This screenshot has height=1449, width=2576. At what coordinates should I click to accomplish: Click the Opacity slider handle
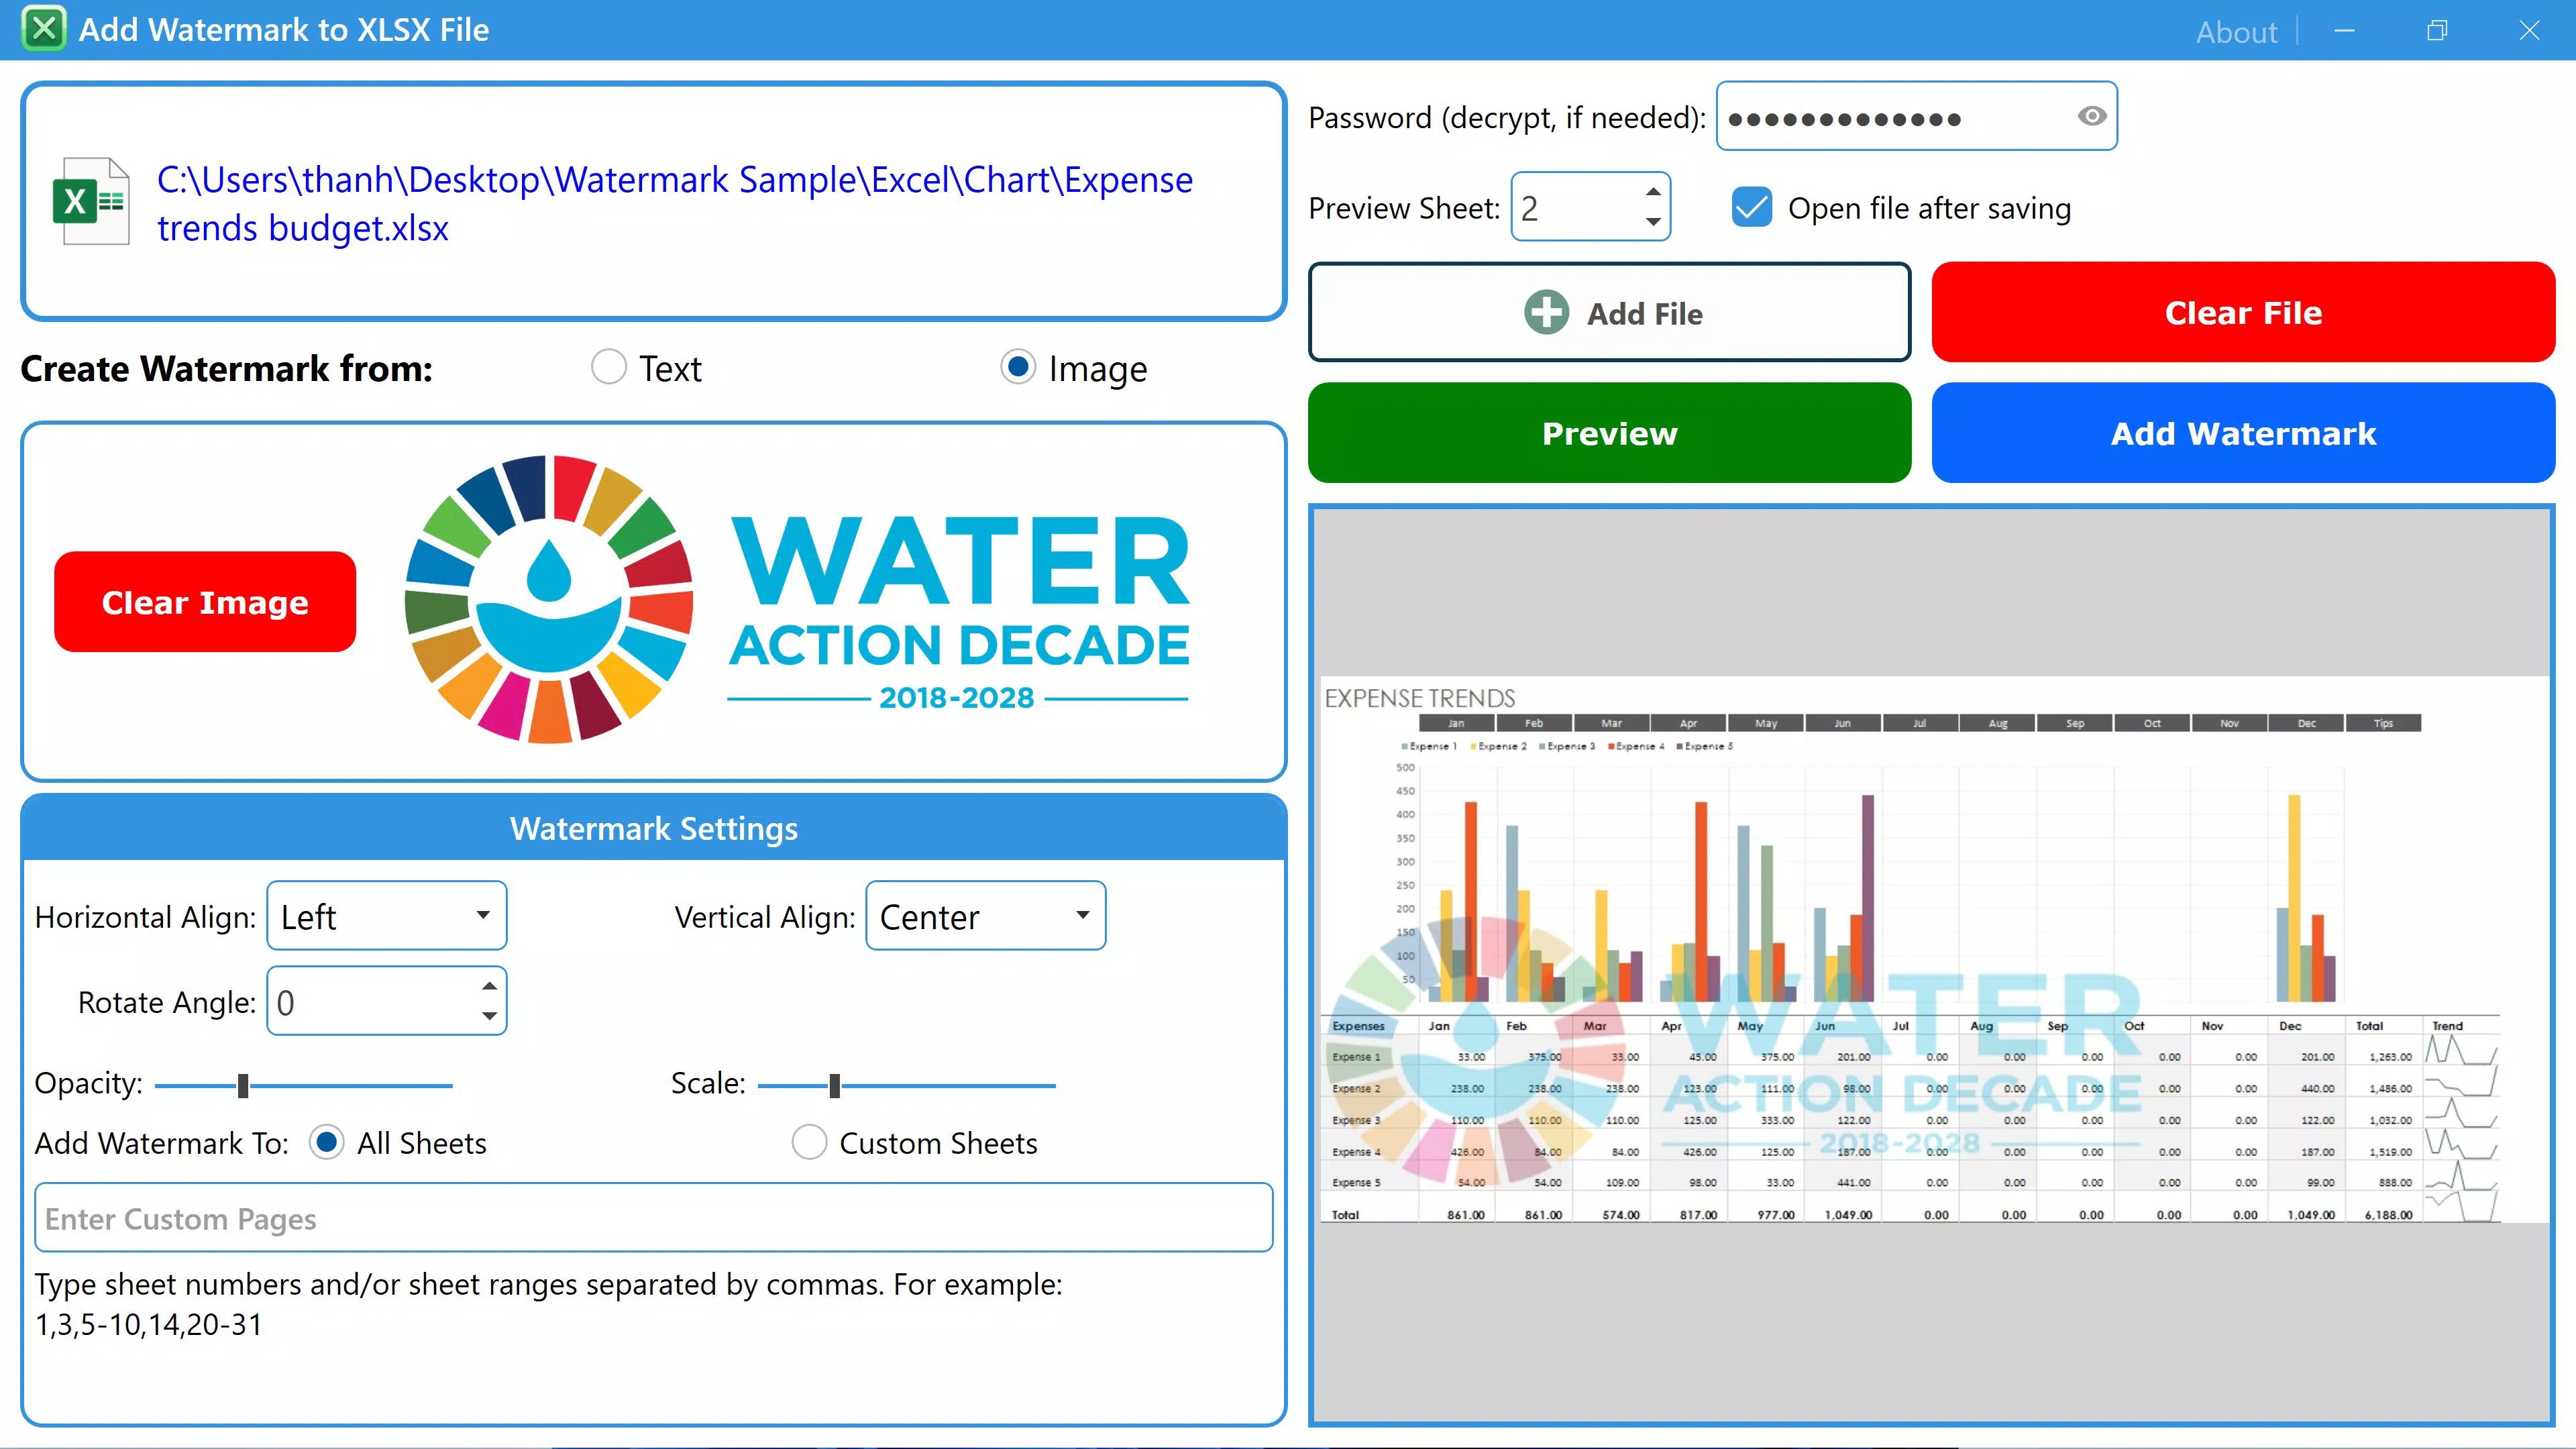tap(243, 1085)
